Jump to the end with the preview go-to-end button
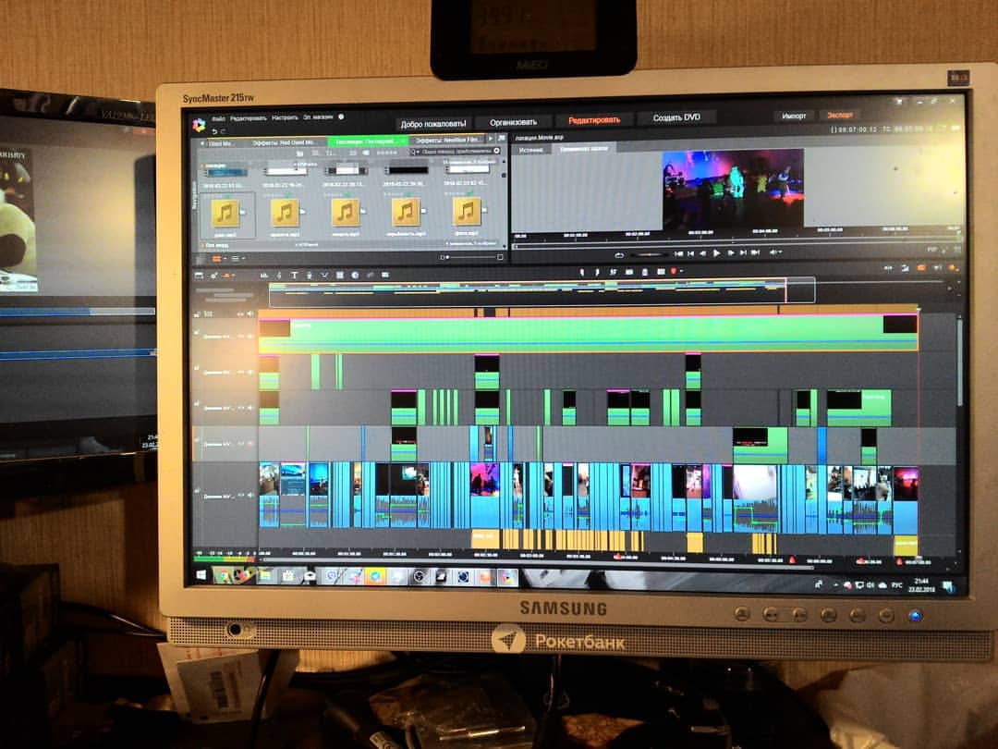The height and width of the screenshot is (749, 998). tap(756, 252)
